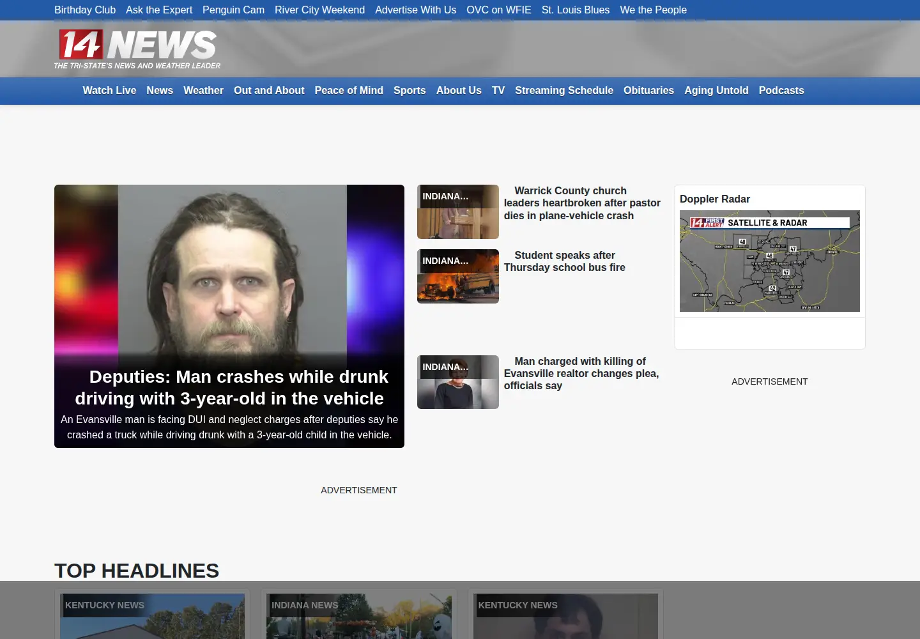This screenshot has width=920, height=639.
Task: Open the drunk driving crash headline
Action: tap(229, 387)
